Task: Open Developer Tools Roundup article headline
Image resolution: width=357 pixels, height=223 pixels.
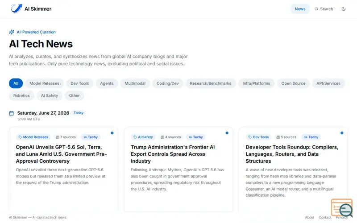Action: 292,154
